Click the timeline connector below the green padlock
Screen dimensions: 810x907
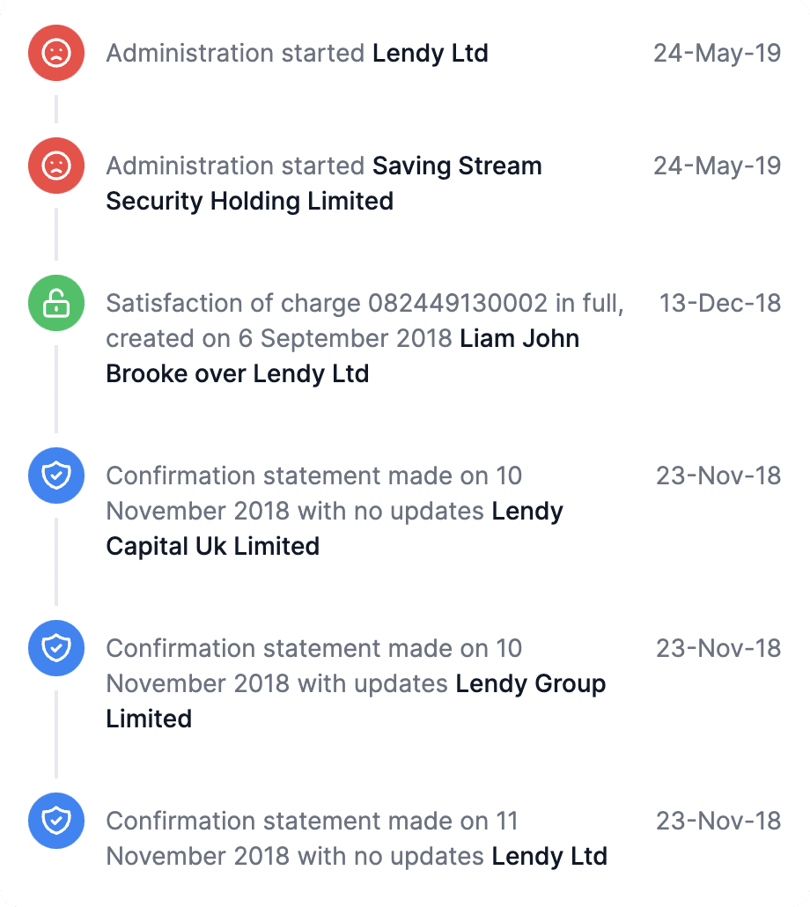[x=56, y=388]
